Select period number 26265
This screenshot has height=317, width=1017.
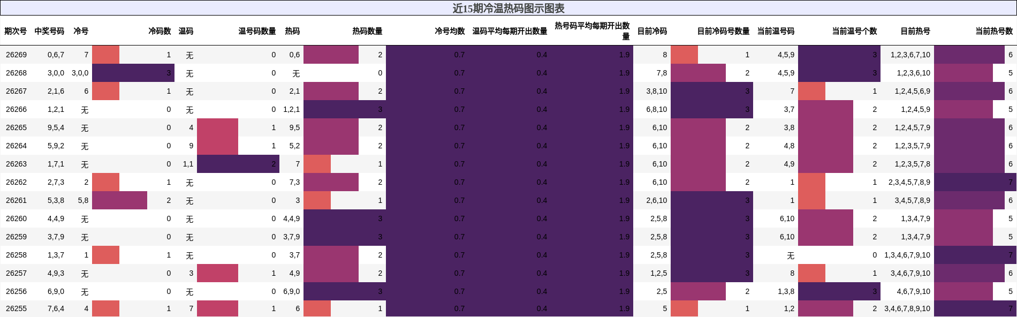click(16, 127)
